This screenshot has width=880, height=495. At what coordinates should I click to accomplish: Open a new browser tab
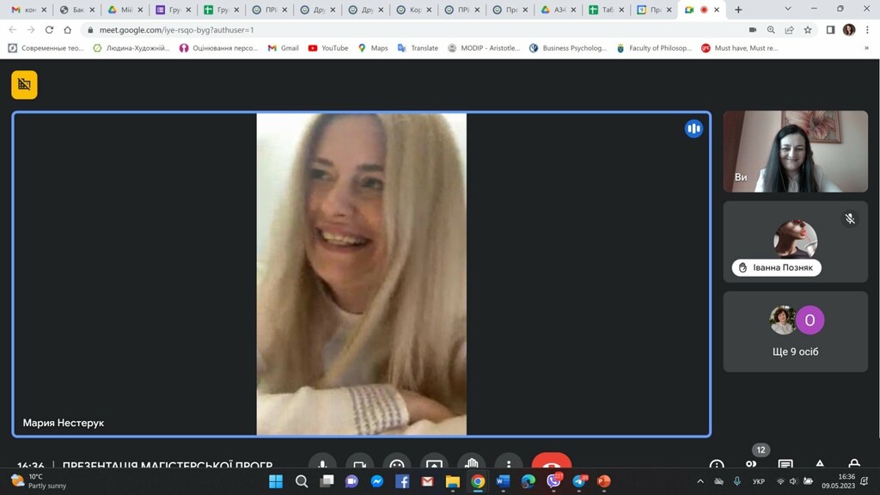tap(738, 9)
